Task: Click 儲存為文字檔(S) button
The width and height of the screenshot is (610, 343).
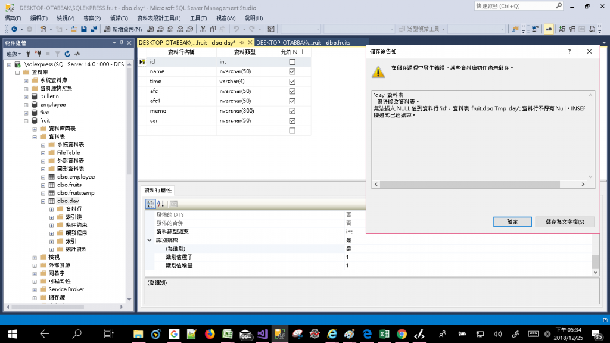Action: coord(565,222)
